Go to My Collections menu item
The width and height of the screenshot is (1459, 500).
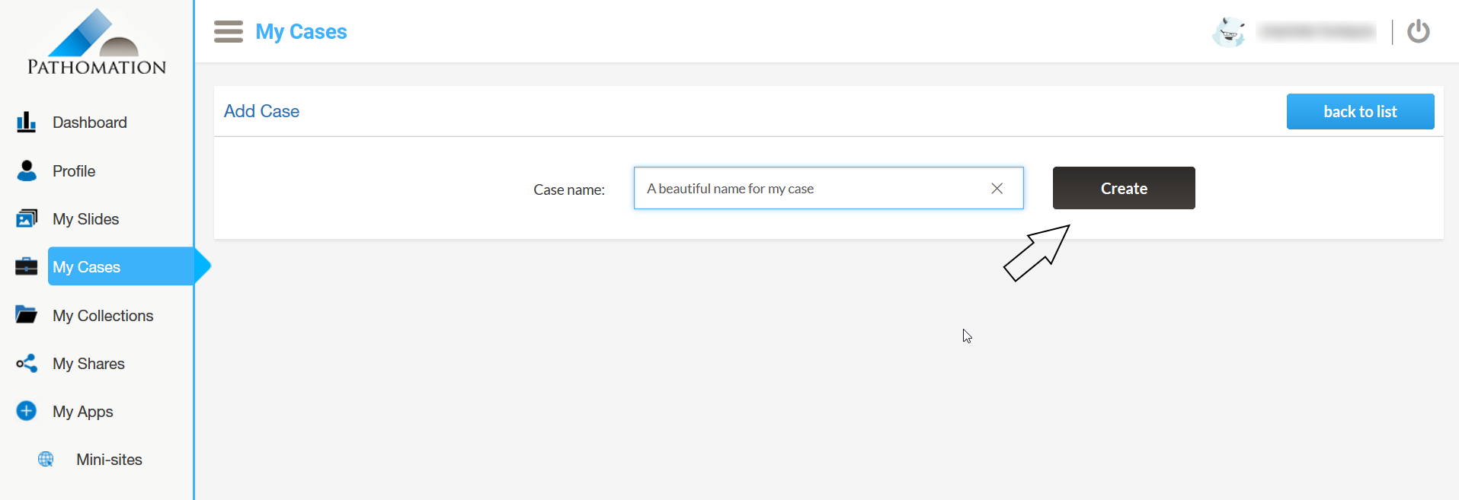point(103,316)
